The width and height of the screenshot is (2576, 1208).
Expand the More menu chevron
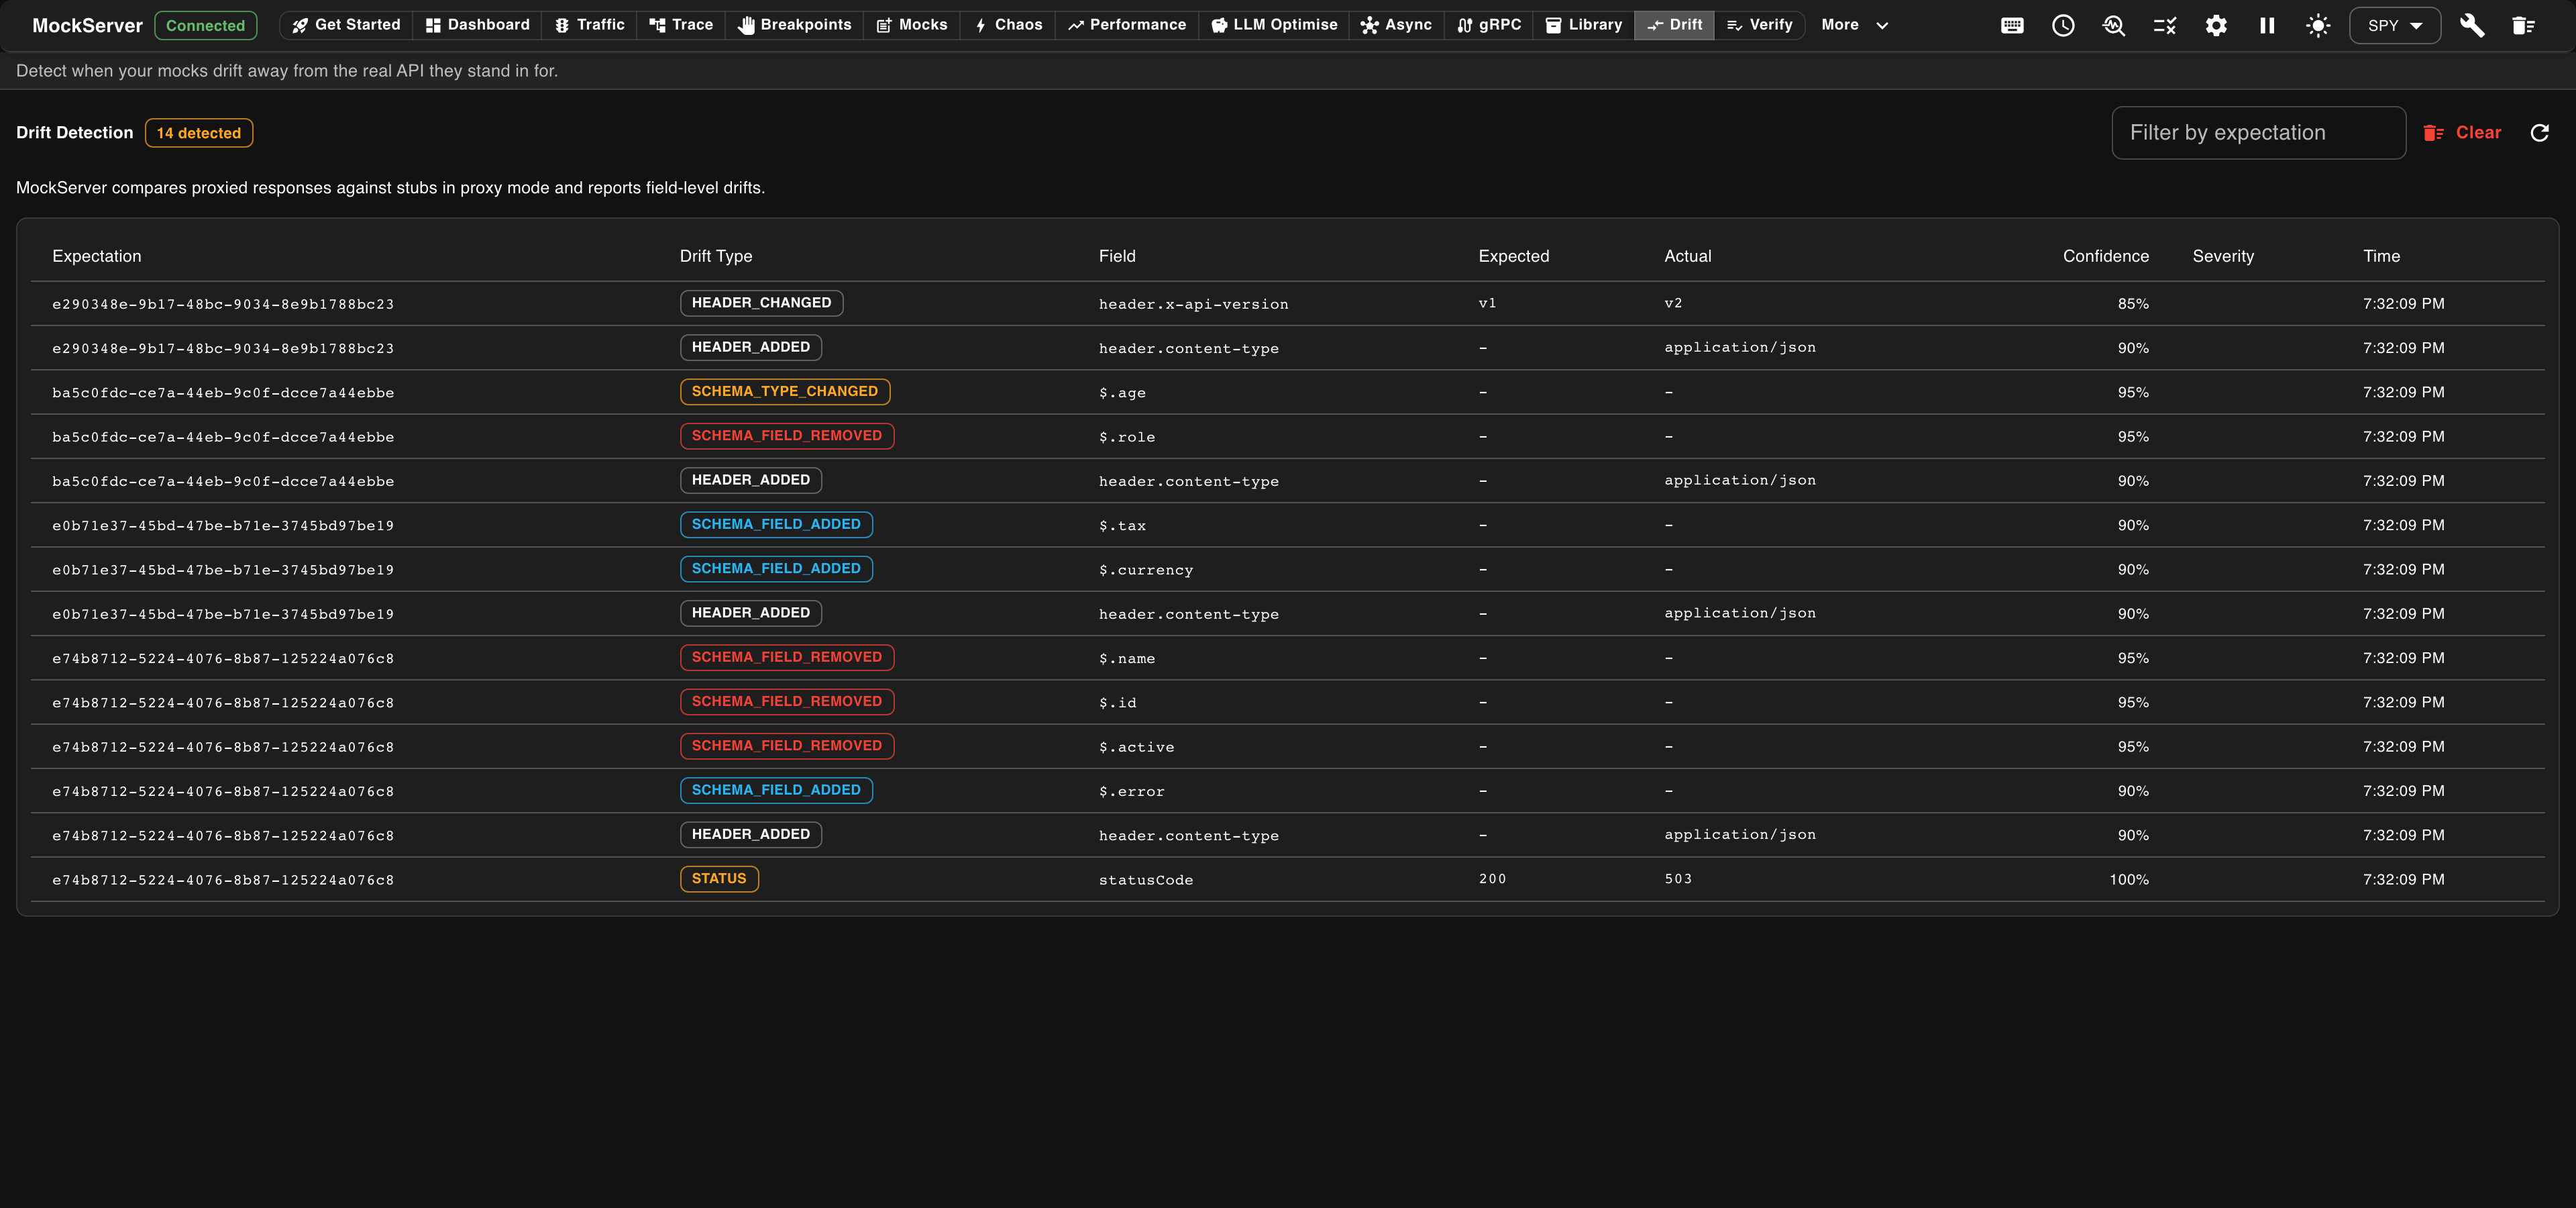[x=1882, y=25]
